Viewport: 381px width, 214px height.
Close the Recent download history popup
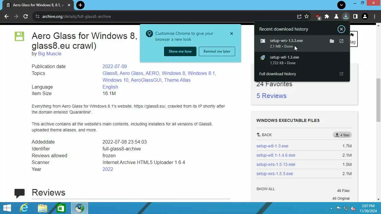click(341, 29)
